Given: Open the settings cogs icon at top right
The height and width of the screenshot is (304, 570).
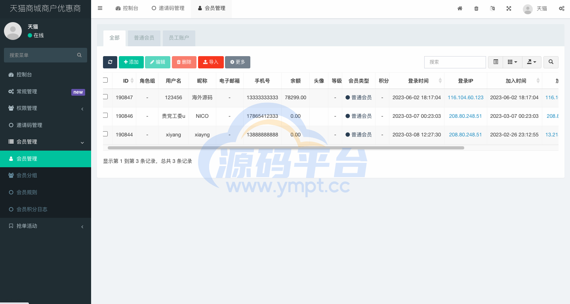Looking at the screenshot, I should (x=562, y=8).
